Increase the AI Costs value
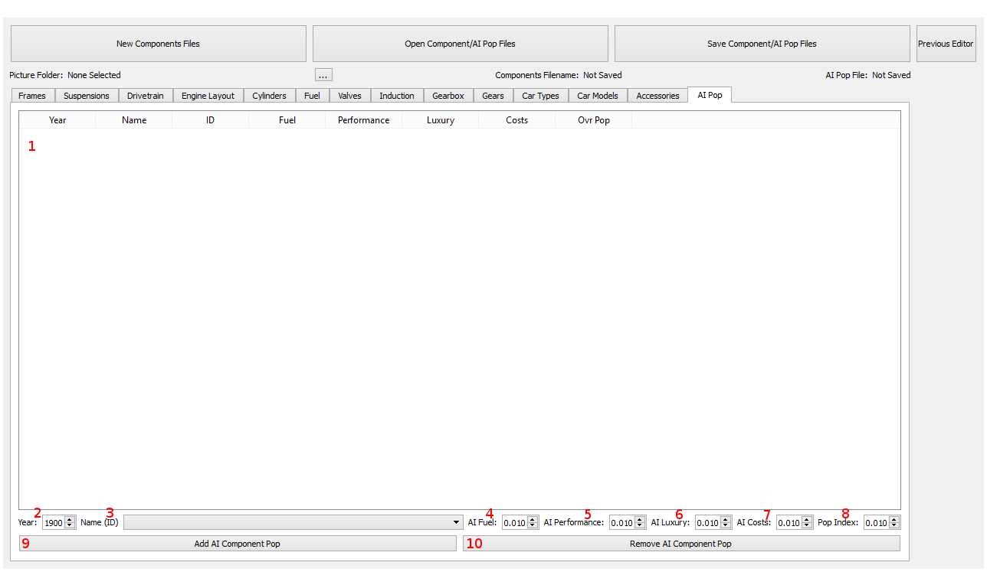This screenshot has height=572, width=987. pos(807,519)
